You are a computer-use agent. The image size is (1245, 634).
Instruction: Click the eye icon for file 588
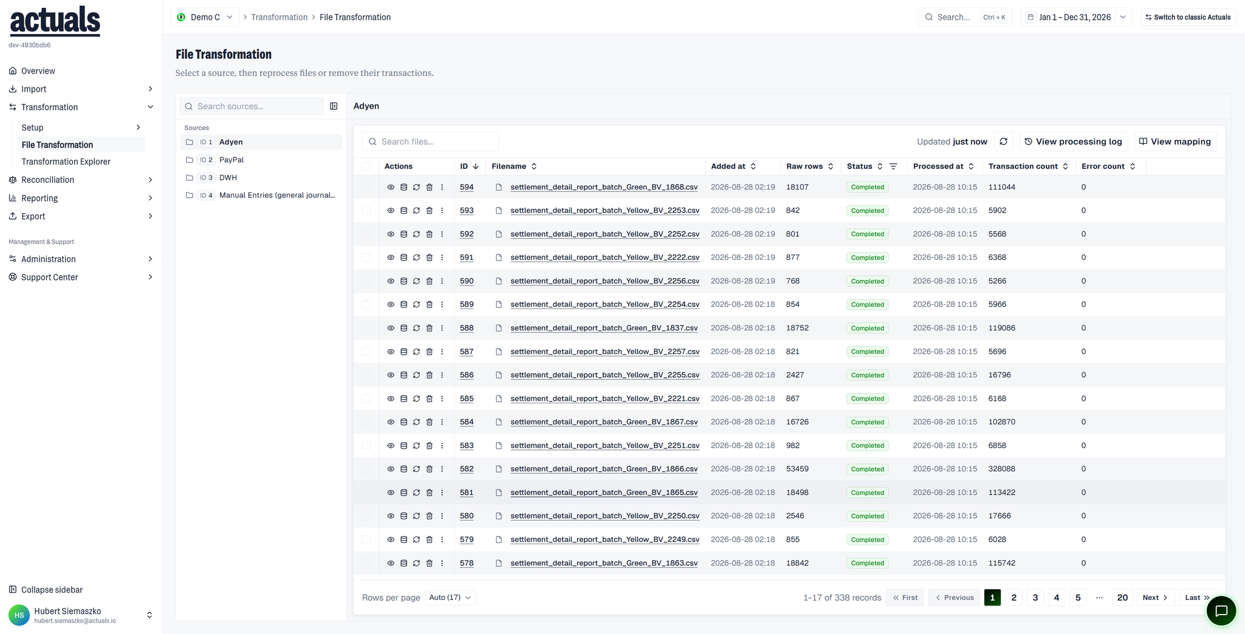[x=391, y=328]
